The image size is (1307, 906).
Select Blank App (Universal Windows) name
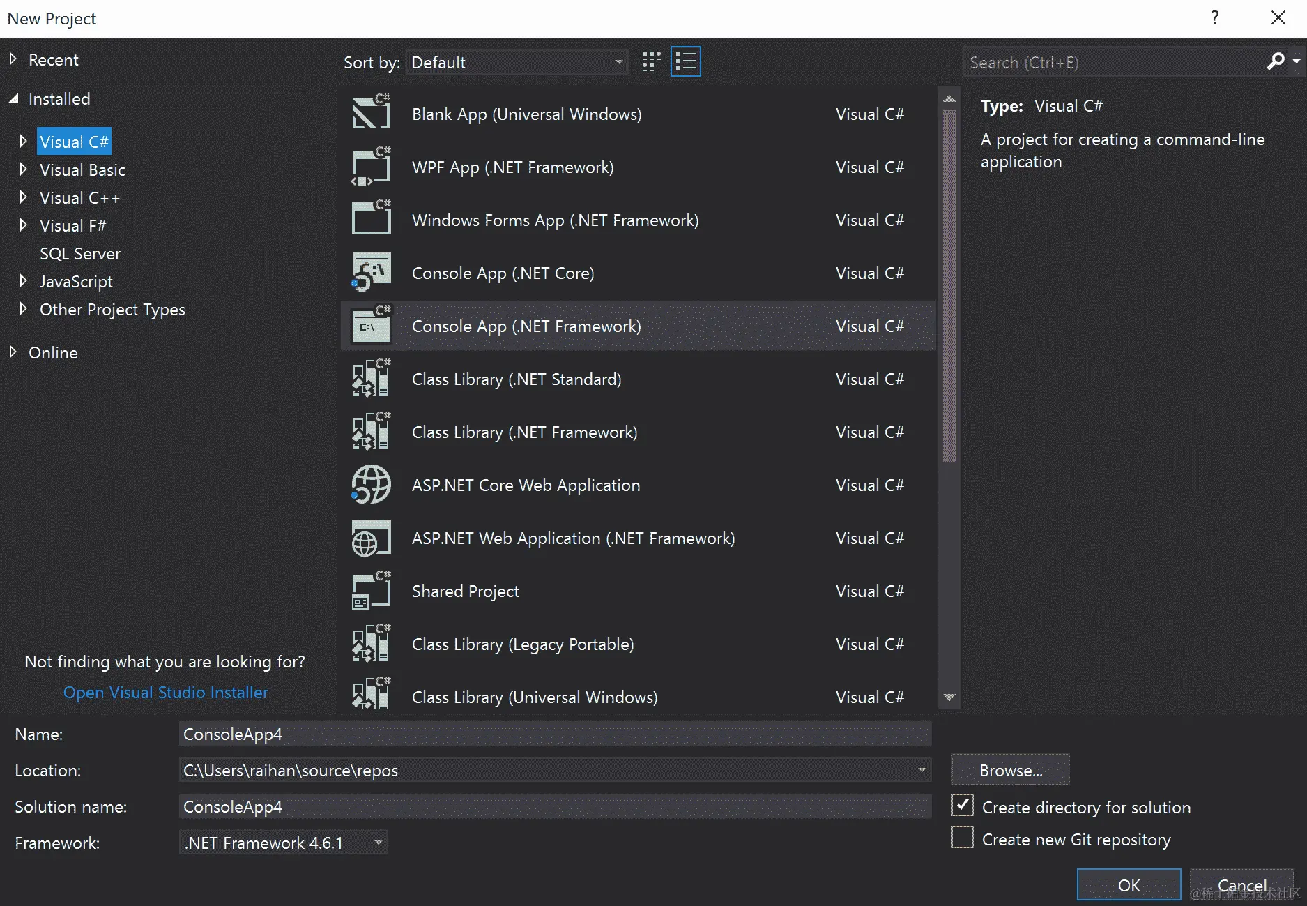click(x=526, y=114)
